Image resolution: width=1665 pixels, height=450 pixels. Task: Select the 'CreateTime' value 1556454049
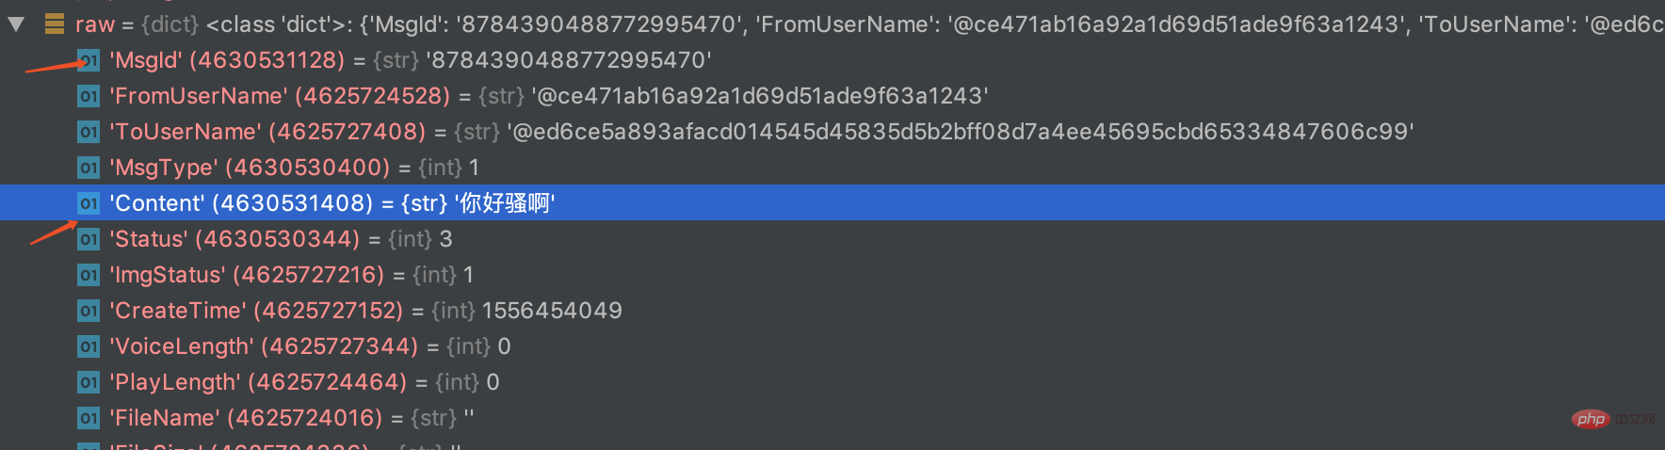pyautogui.click(x=552, y=311)
